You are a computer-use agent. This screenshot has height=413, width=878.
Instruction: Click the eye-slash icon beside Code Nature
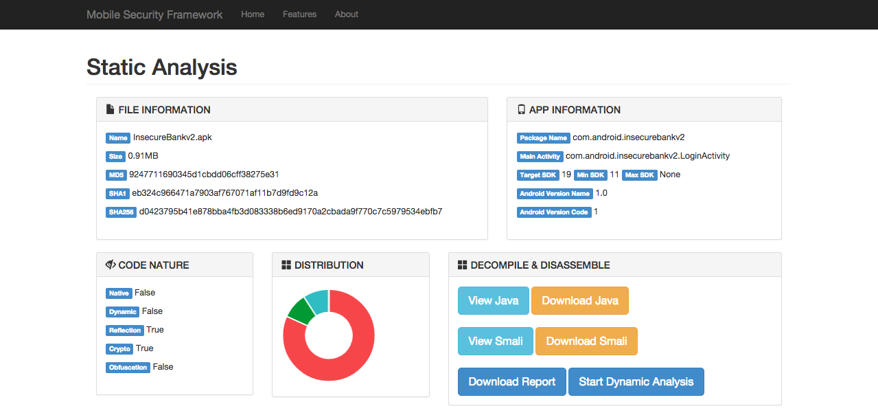(x=110, y=265)
